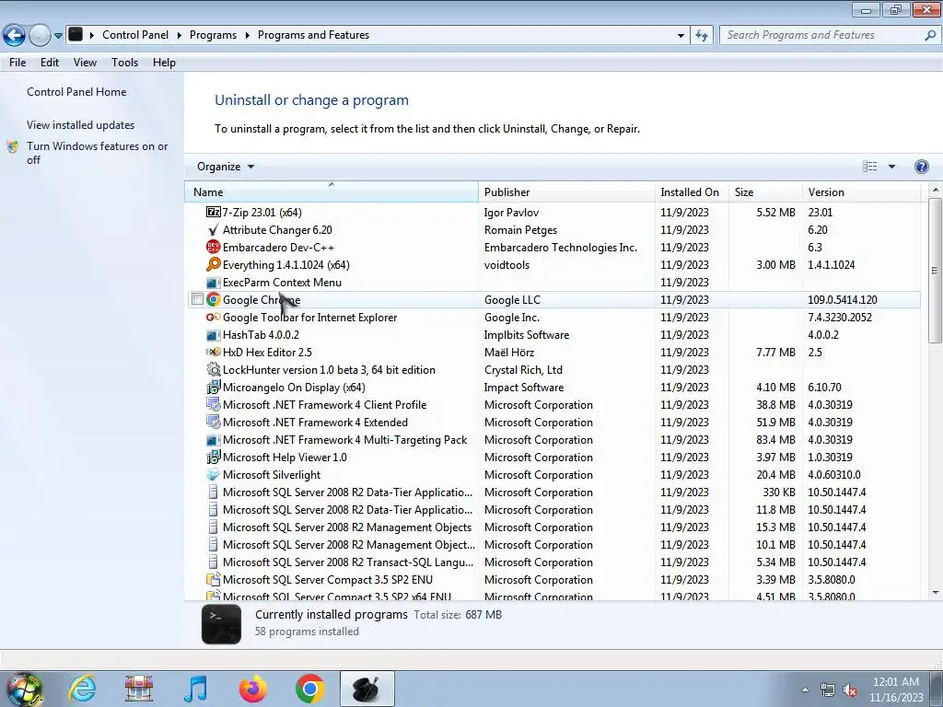Open the Help menu
943x707 pixels.
[x=164, y=63]
